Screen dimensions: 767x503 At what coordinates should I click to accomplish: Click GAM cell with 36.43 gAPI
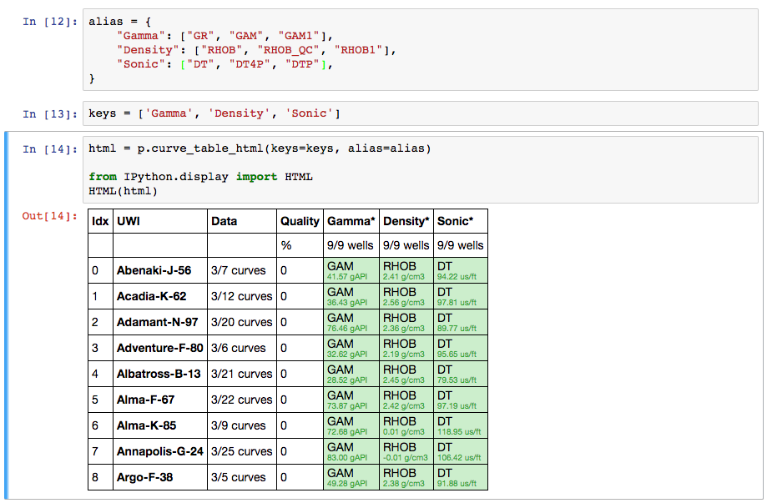[x=351, y=296]
